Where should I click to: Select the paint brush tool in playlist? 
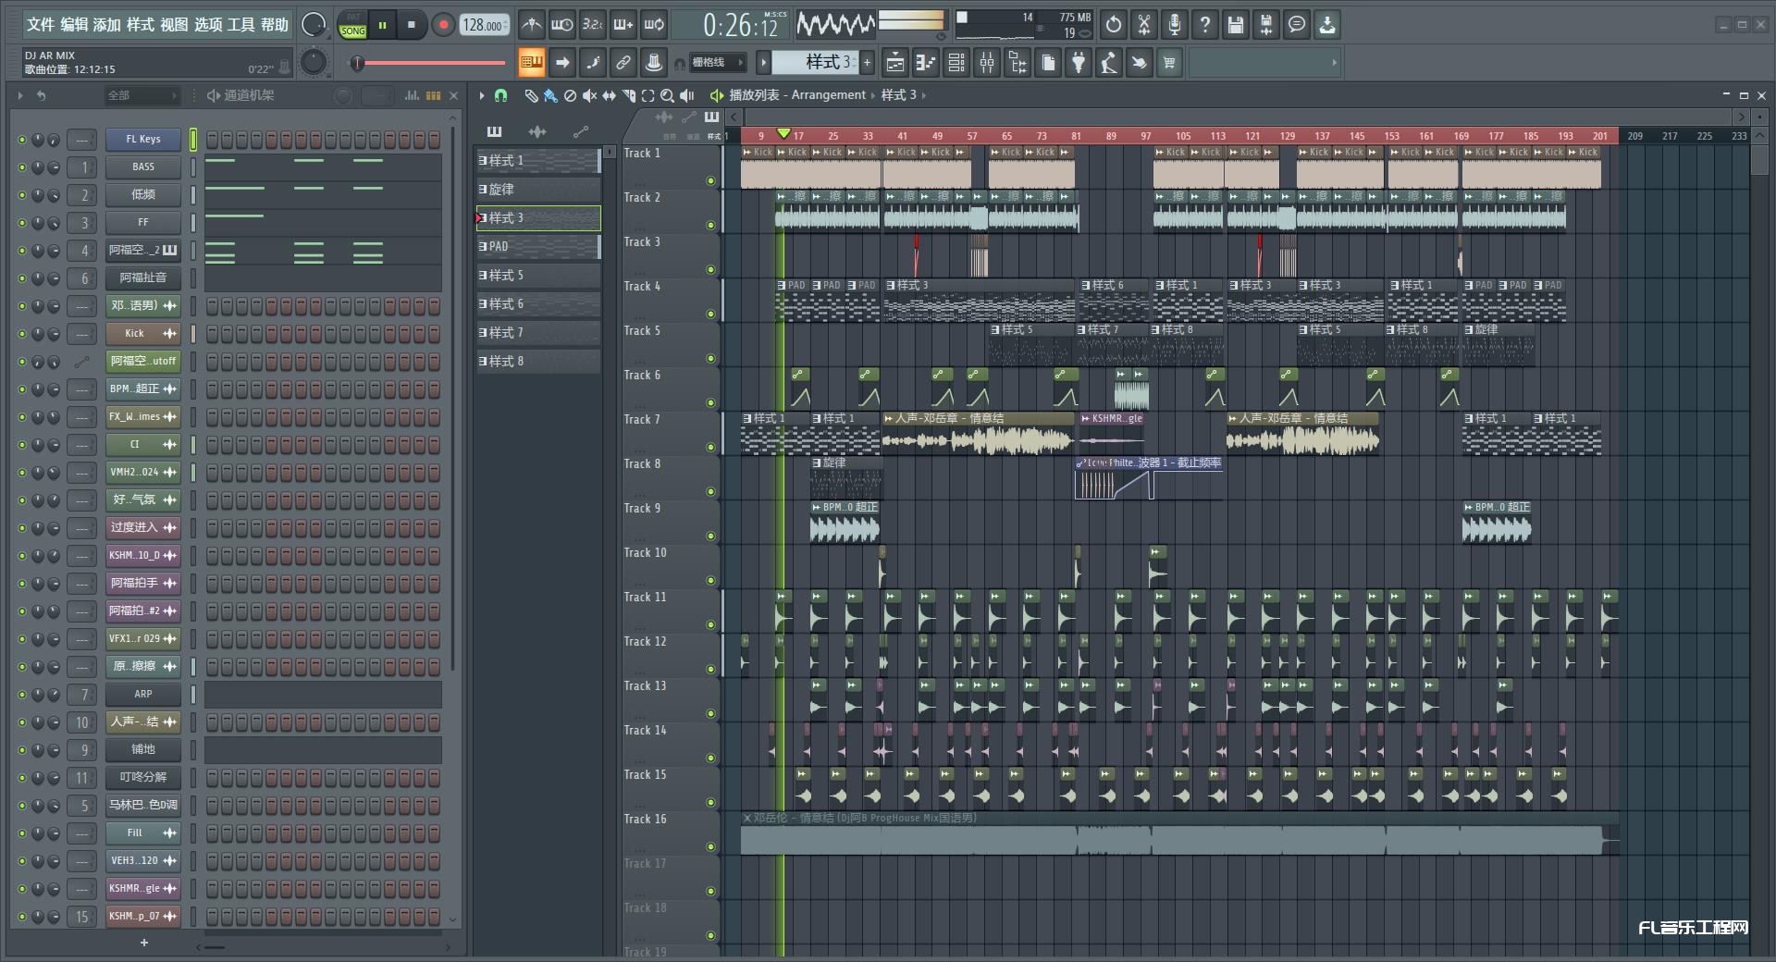pos(550,95)
